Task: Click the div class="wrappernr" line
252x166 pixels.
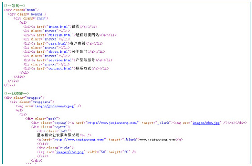Action: 32,102
